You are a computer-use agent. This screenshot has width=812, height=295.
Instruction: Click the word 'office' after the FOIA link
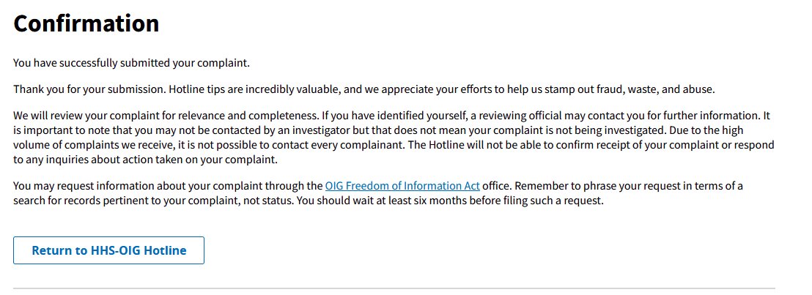[x=496, y=186]
